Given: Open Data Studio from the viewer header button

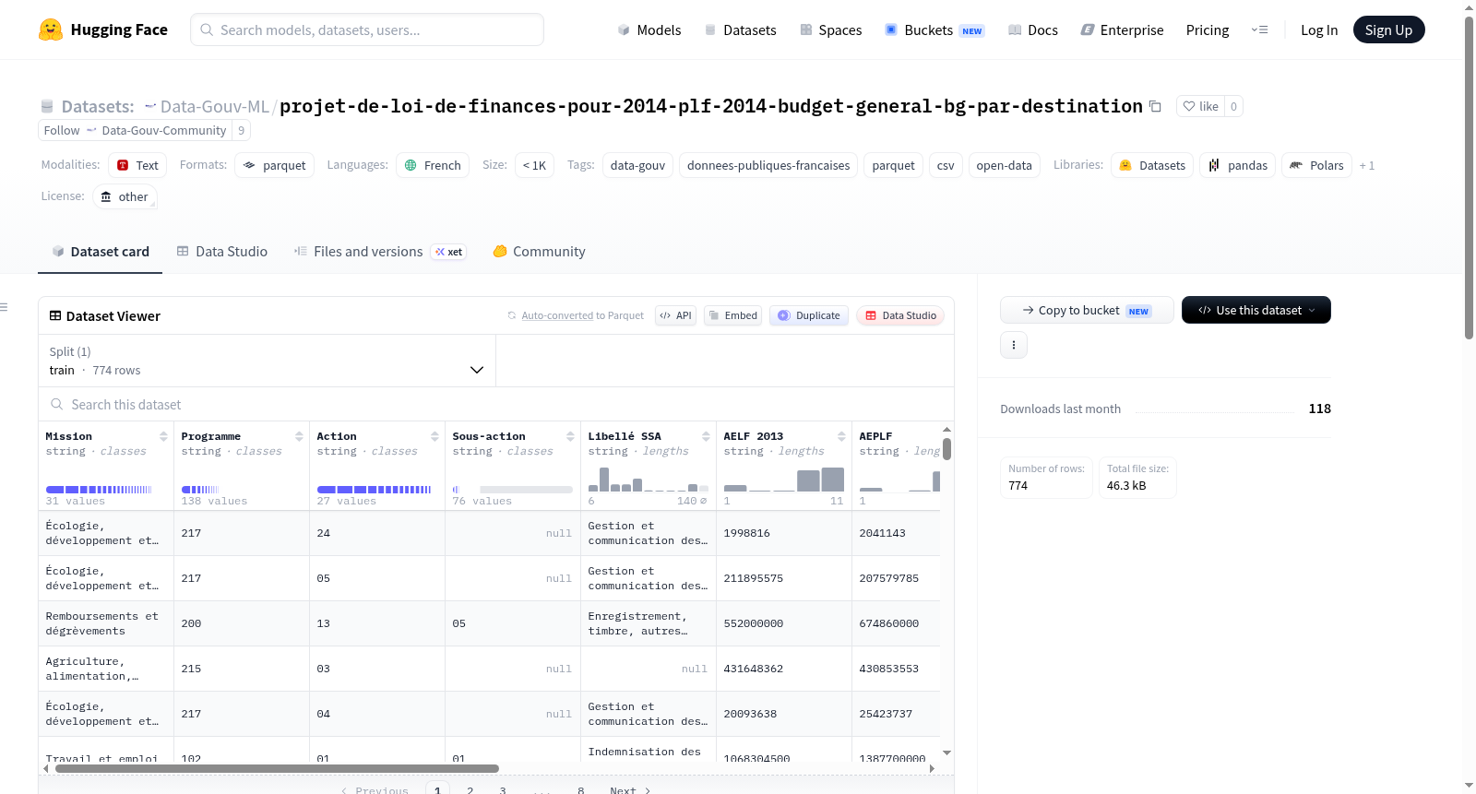Looking at the screenshot, I should pos(900,315).
